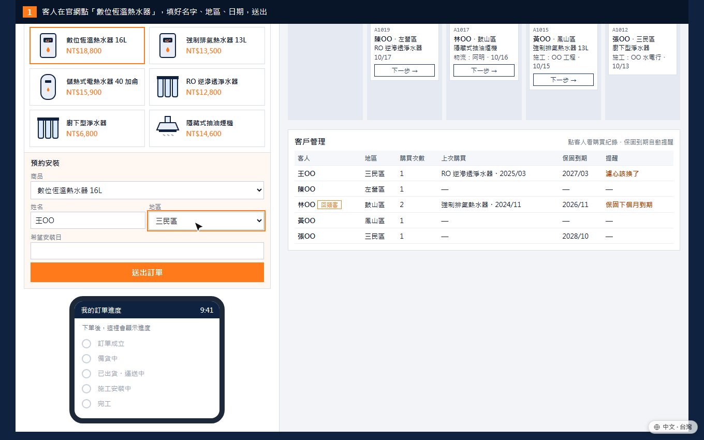The width and height of the screenshot is (704, 440).
Task: Open the 中文 · 台灣 language selector
Action: pos(672,427)
